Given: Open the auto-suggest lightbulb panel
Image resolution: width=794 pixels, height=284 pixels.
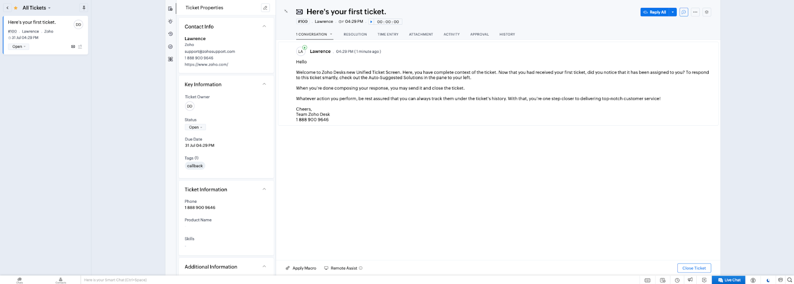Looking at the screenshot, I should (x=170, y=21).
